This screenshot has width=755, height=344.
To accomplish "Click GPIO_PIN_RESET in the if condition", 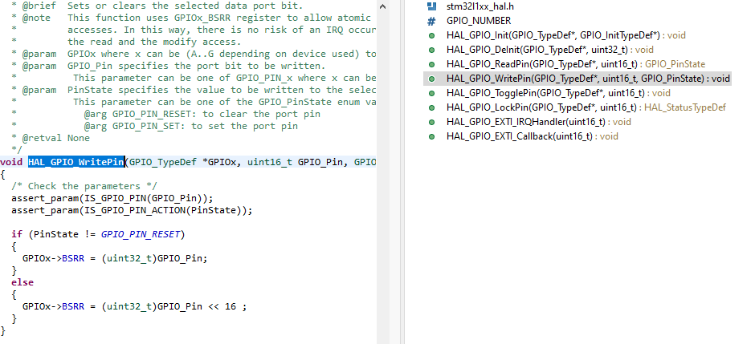I will tap(142, 234).
